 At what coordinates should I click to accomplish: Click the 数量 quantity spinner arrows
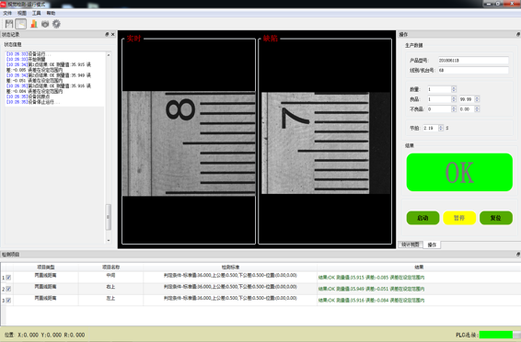(x=454, y=89)
